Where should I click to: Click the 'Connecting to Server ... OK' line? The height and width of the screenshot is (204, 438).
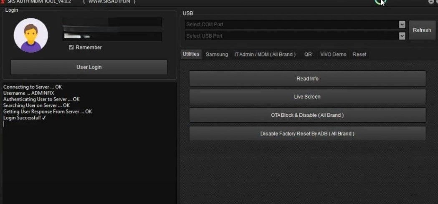(33, 87)
